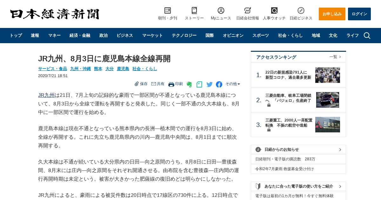Open ranked headline 22日の新規感染791人
The height and width of the screenshot is (200, 381).
pyautogui.click(x=288, y=75)
